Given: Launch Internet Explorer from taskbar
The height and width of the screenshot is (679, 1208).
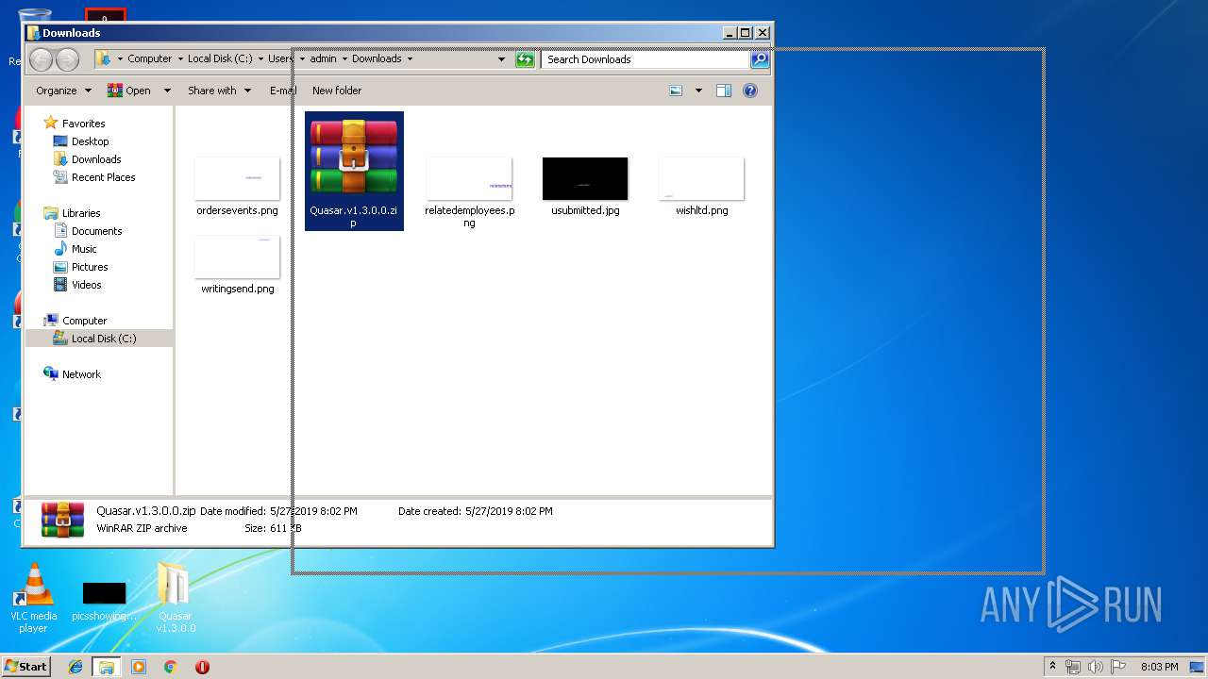Looking at the screenshot, I should (76, 667).
